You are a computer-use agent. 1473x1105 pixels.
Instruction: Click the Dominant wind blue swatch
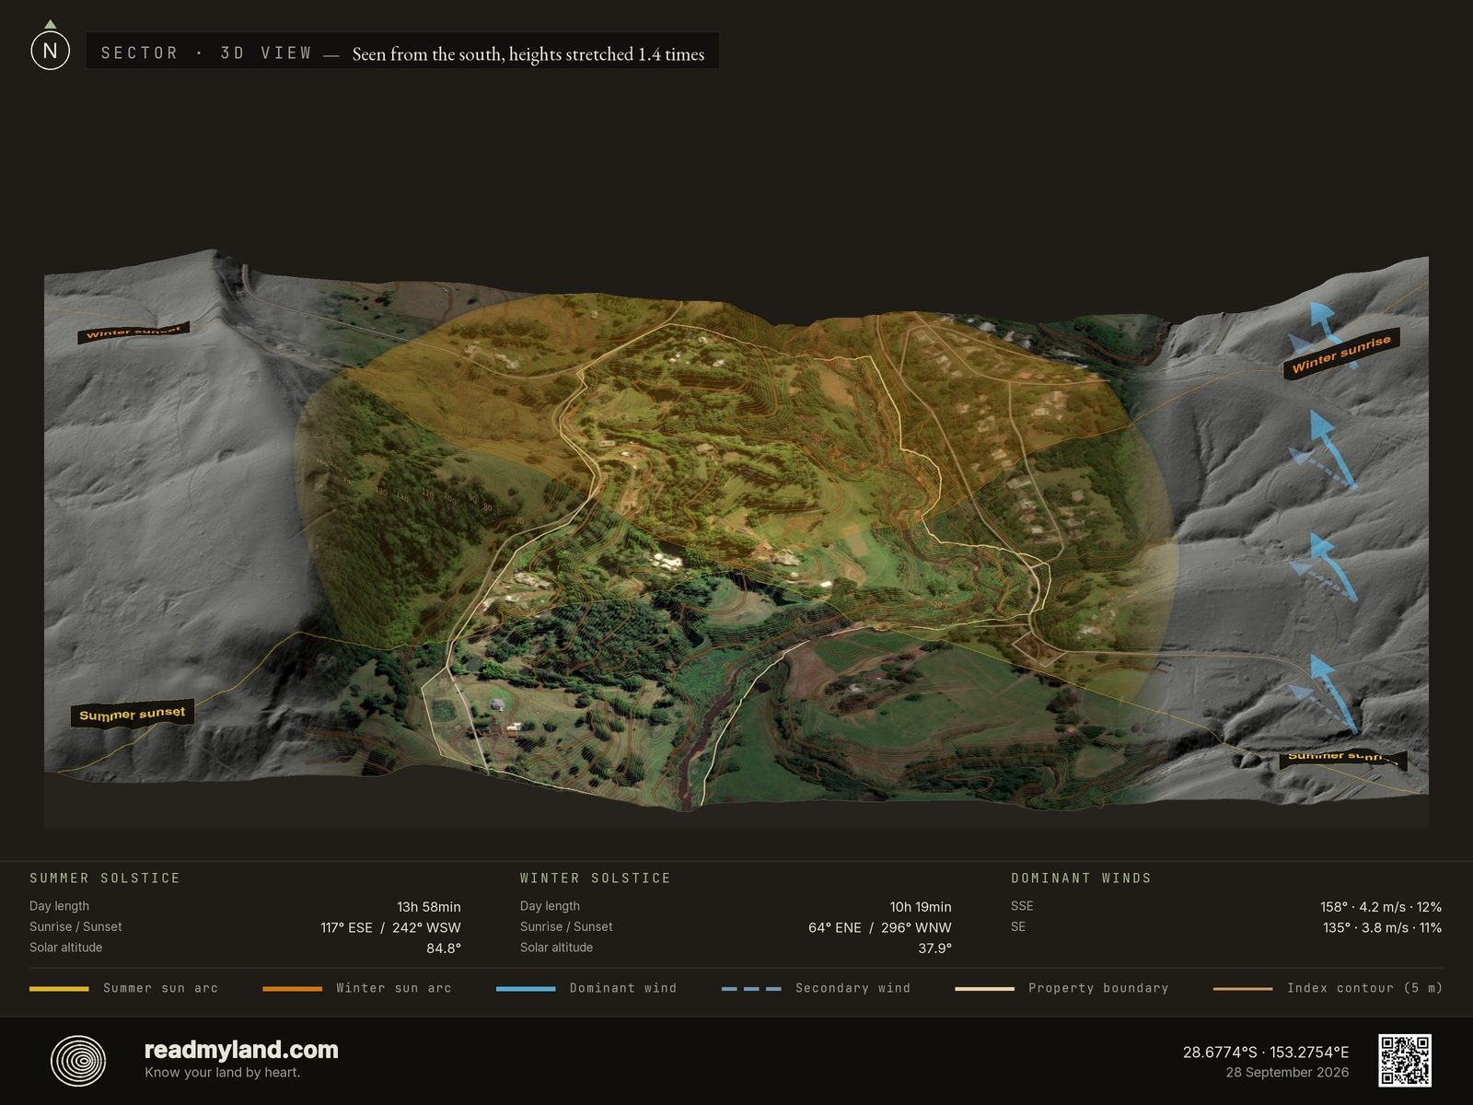(526, 988)
